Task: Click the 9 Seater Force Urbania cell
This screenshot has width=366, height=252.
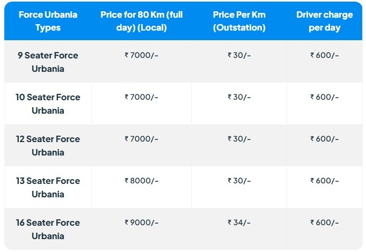Action: pyautogui.click(x=48, y=62)
